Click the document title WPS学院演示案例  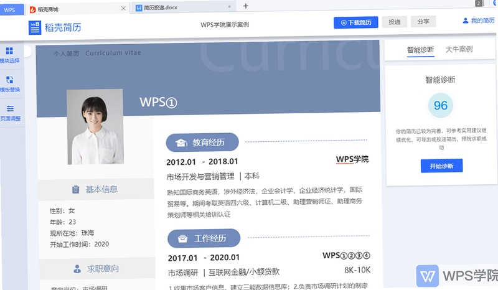225,25
